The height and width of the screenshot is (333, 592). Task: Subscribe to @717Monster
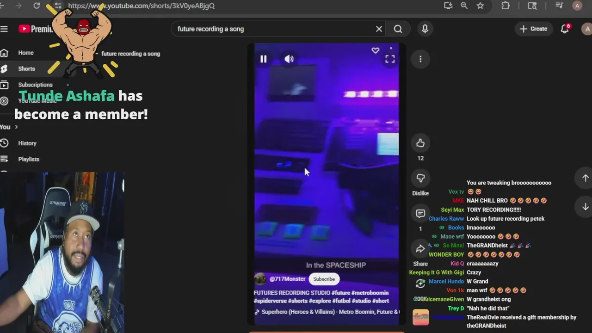click(x=324, y=279)
